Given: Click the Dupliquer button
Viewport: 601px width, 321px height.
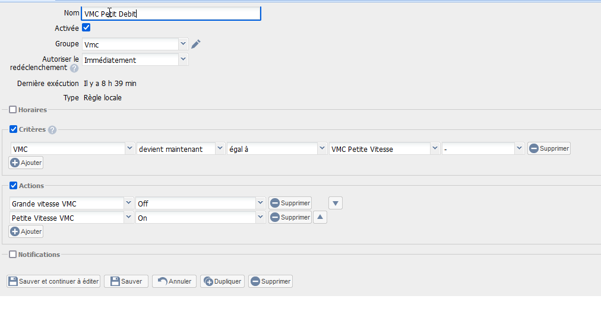Looking at the screenshot, I should point(223,281).
